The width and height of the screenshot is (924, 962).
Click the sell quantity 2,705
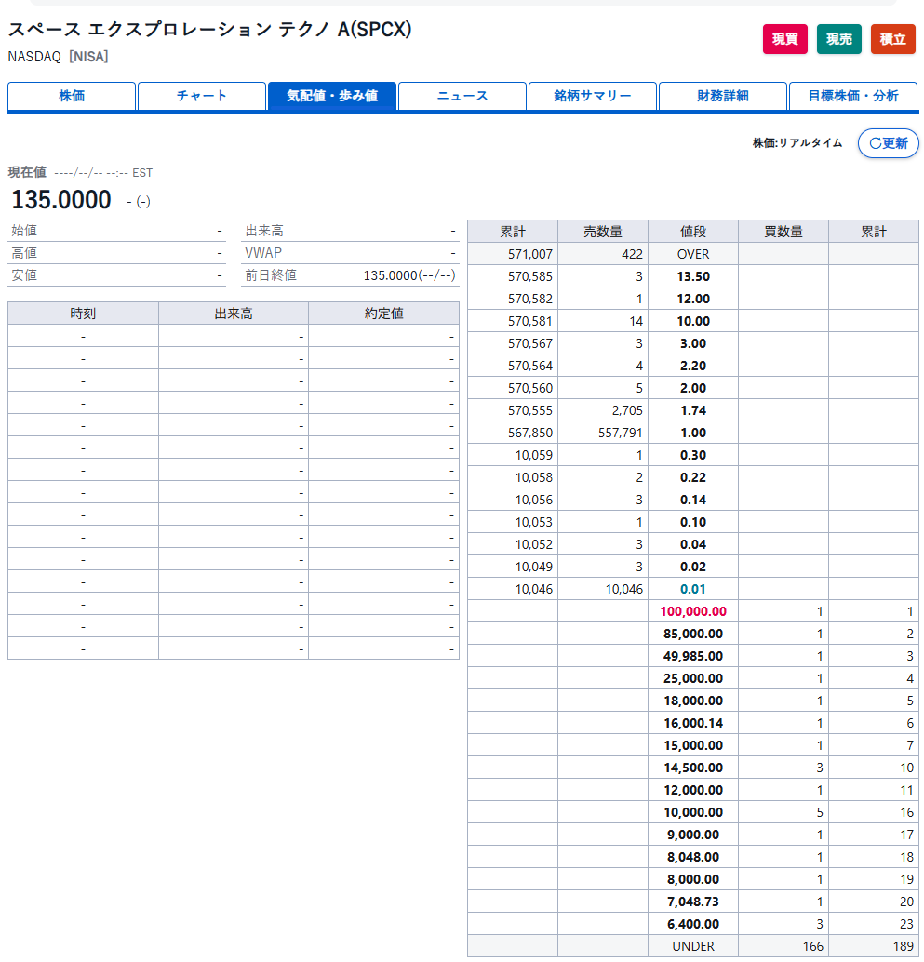click(627, 410)
